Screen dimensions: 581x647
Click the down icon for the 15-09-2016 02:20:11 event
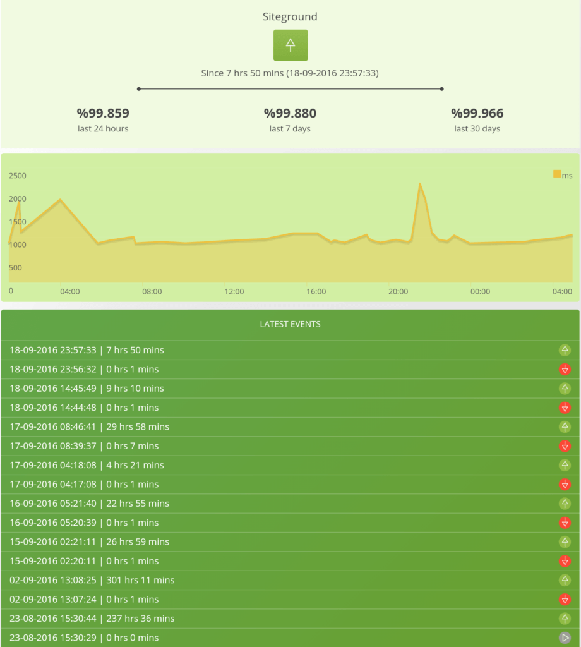tap(565, 561)
